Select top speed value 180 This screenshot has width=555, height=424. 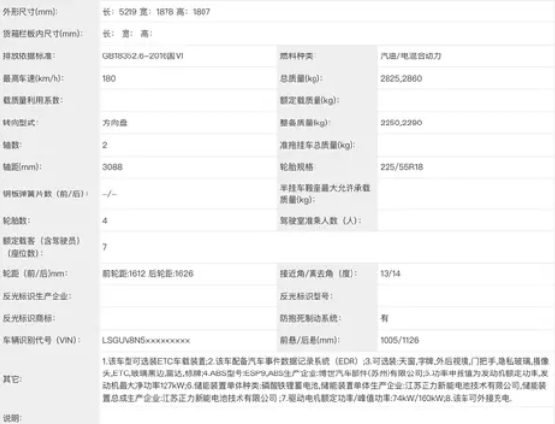(x=109, y=78)
